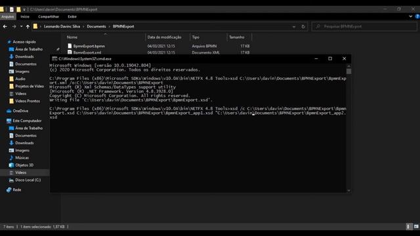Open Downloads under Acesso rápido
Viewport: 420px width, 236px height.
(x=24, y=57)
